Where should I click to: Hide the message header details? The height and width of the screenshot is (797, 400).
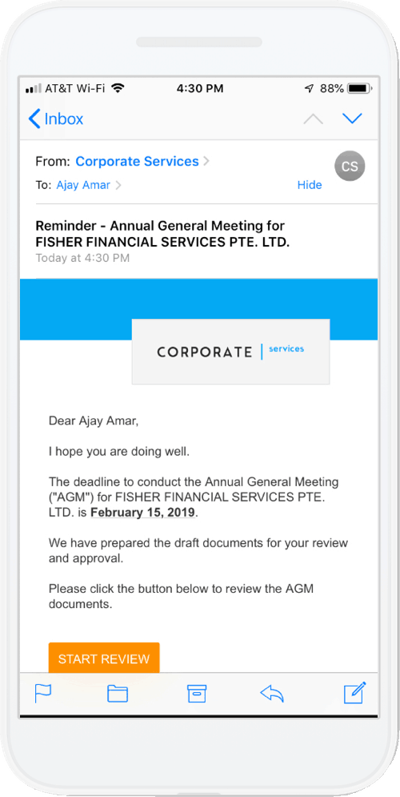[310, 185]
